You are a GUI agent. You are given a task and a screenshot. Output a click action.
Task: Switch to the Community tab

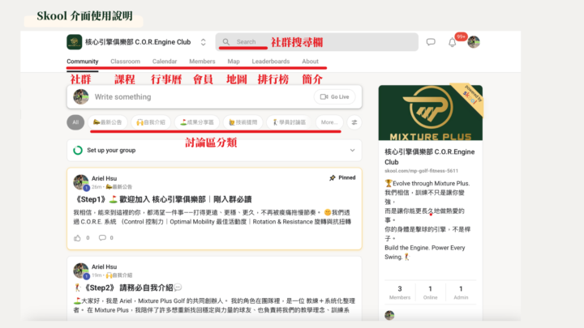click(82, 62)
